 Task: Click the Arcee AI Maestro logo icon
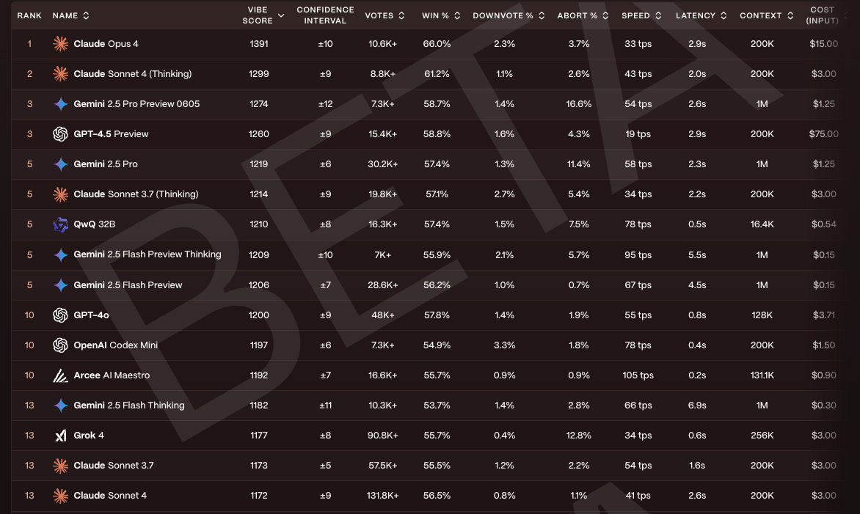click(60, 375)
